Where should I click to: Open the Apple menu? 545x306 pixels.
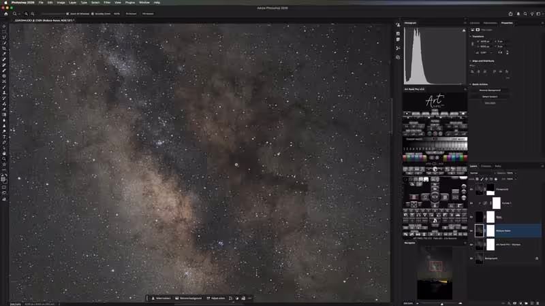coord(5,3)
